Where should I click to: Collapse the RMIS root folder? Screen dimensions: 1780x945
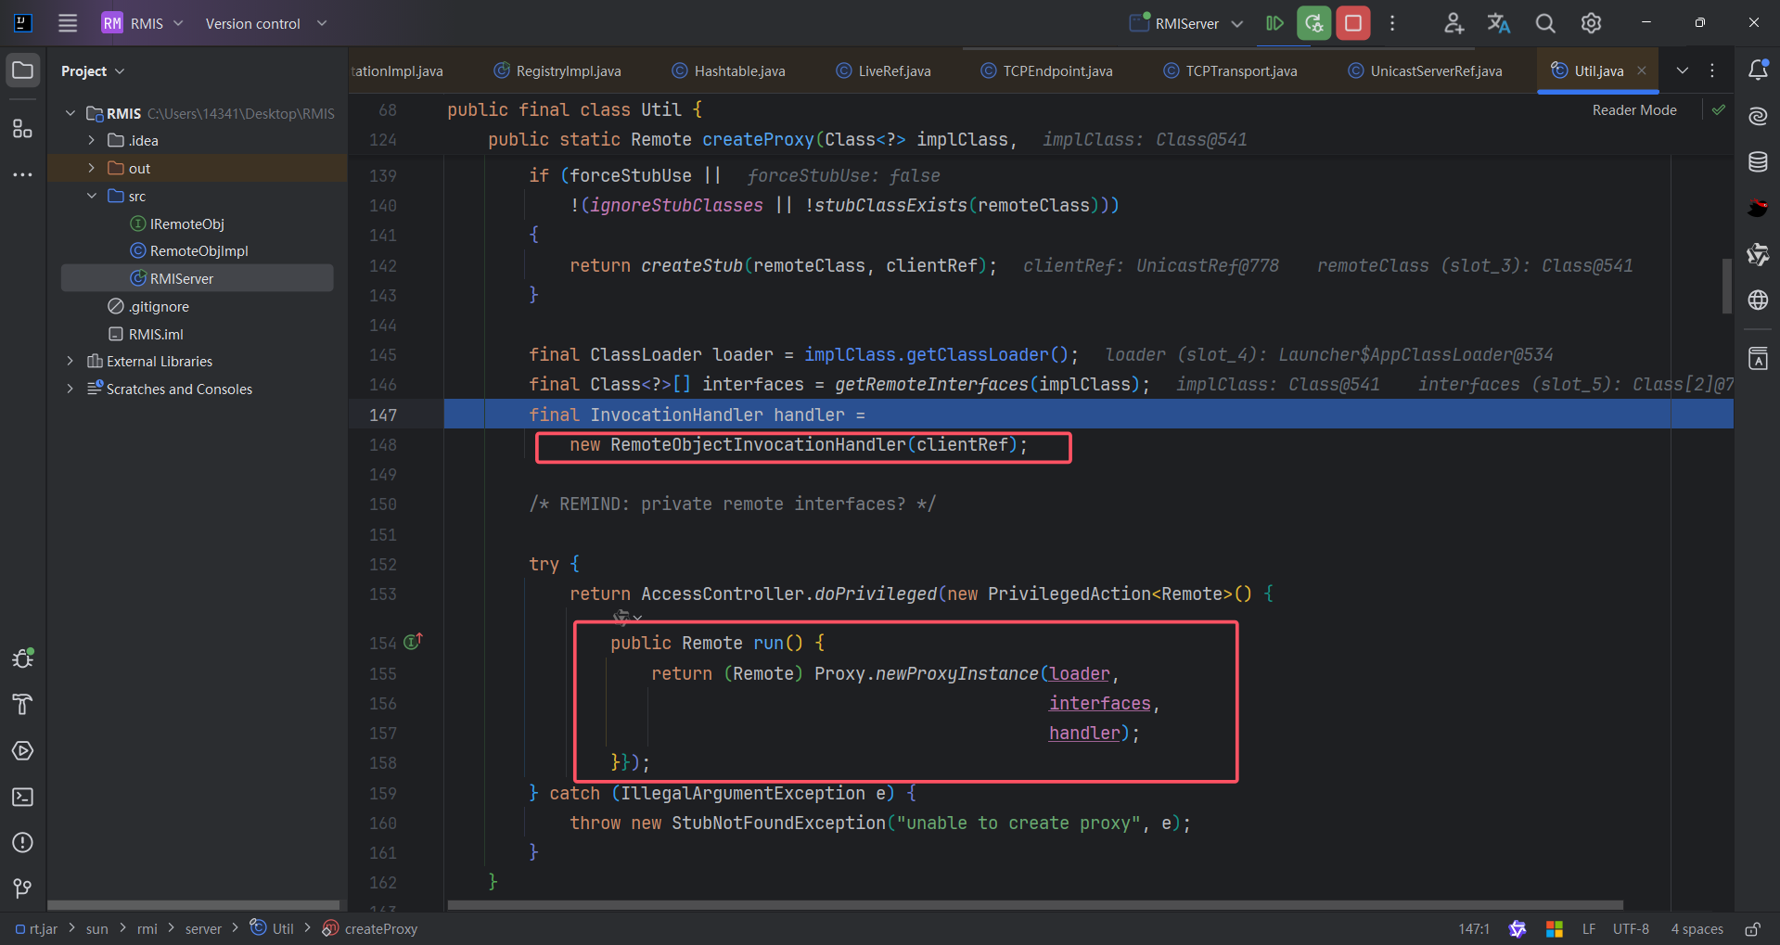tap(70, 113)
